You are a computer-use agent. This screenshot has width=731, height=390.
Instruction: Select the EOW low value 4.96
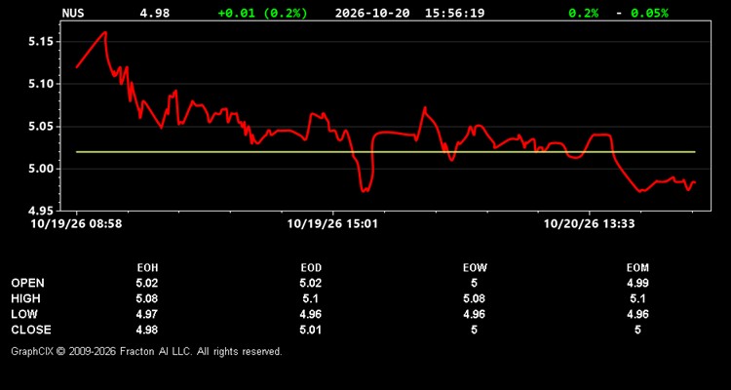[474, 314]
